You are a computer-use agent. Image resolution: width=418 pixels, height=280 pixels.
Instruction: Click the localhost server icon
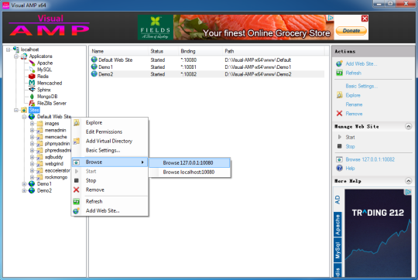pos(16,50)
